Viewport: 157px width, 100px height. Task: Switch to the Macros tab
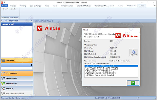pyautogui.click(x=121, y=6)
